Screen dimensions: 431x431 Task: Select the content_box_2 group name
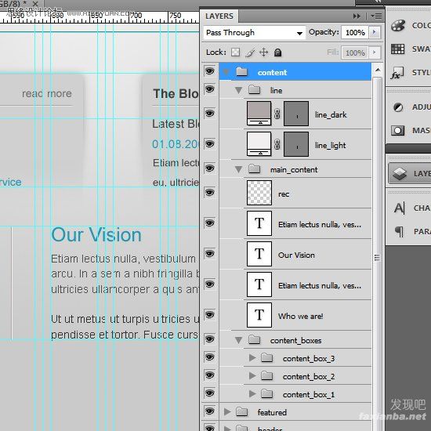click(x=309, y=376)
